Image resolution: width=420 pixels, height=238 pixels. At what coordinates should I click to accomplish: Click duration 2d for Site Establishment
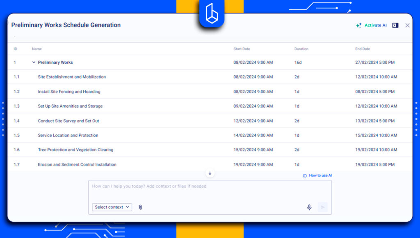(x=297, y=76)
